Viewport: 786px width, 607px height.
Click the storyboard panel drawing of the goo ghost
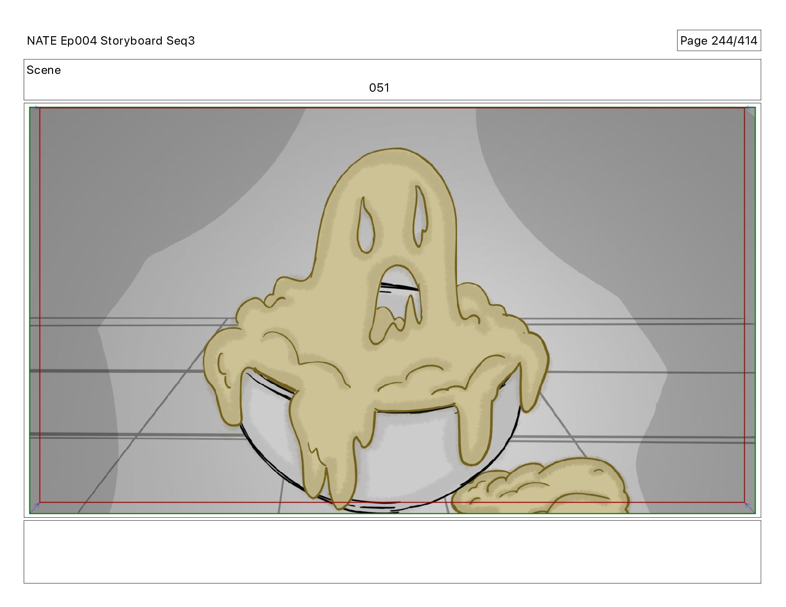(x=392, y=310)
